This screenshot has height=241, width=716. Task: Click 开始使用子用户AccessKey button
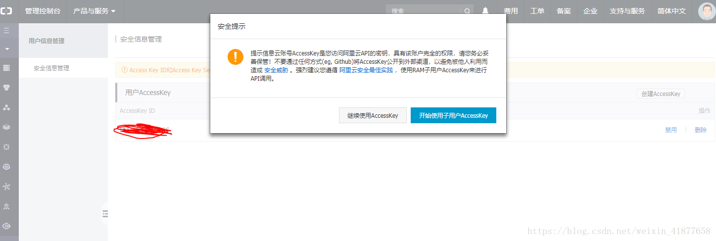453,115
